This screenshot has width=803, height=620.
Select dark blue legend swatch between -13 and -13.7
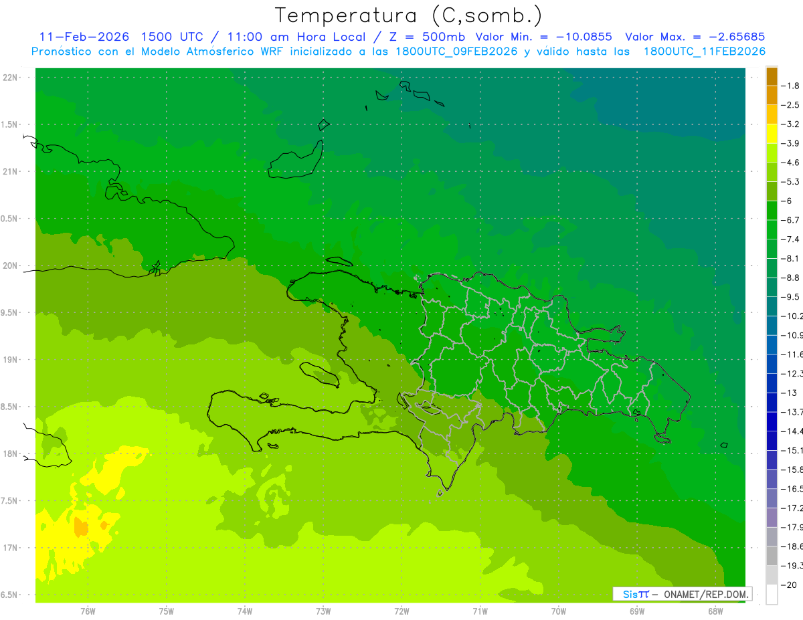point(772,402)
